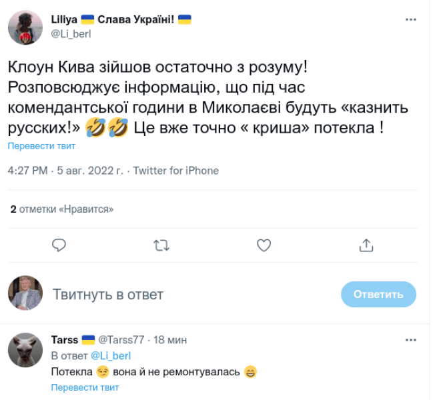Click the @Li_berl mention in reply
Image resolution: width=433 pixels, height=400 pixels.
click(x=110, y=356)
